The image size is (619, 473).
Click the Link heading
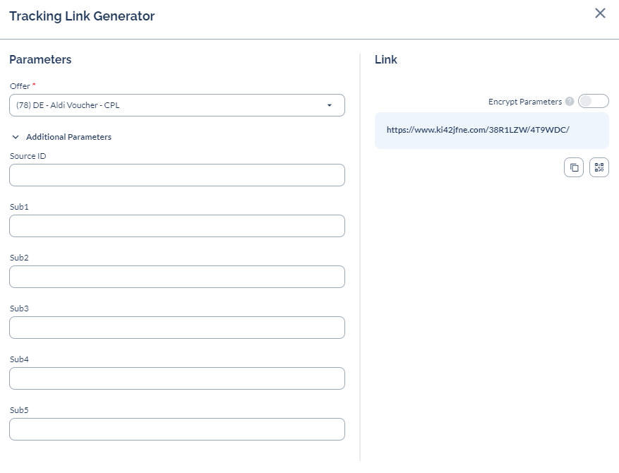(385, 59)
